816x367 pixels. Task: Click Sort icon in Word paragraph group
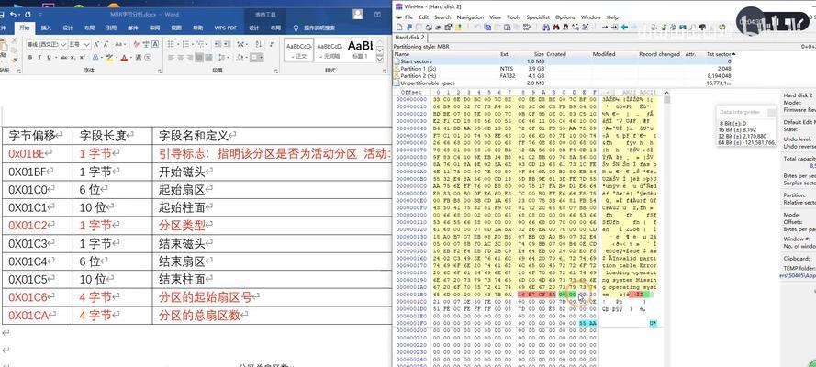[x=258, y=44]
